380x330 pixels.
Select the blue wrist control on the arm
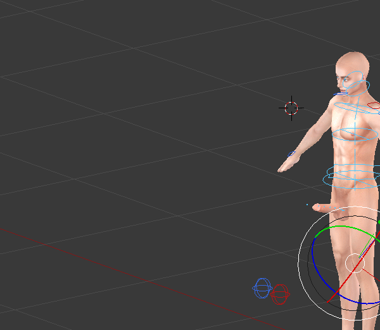coord(291,154)
